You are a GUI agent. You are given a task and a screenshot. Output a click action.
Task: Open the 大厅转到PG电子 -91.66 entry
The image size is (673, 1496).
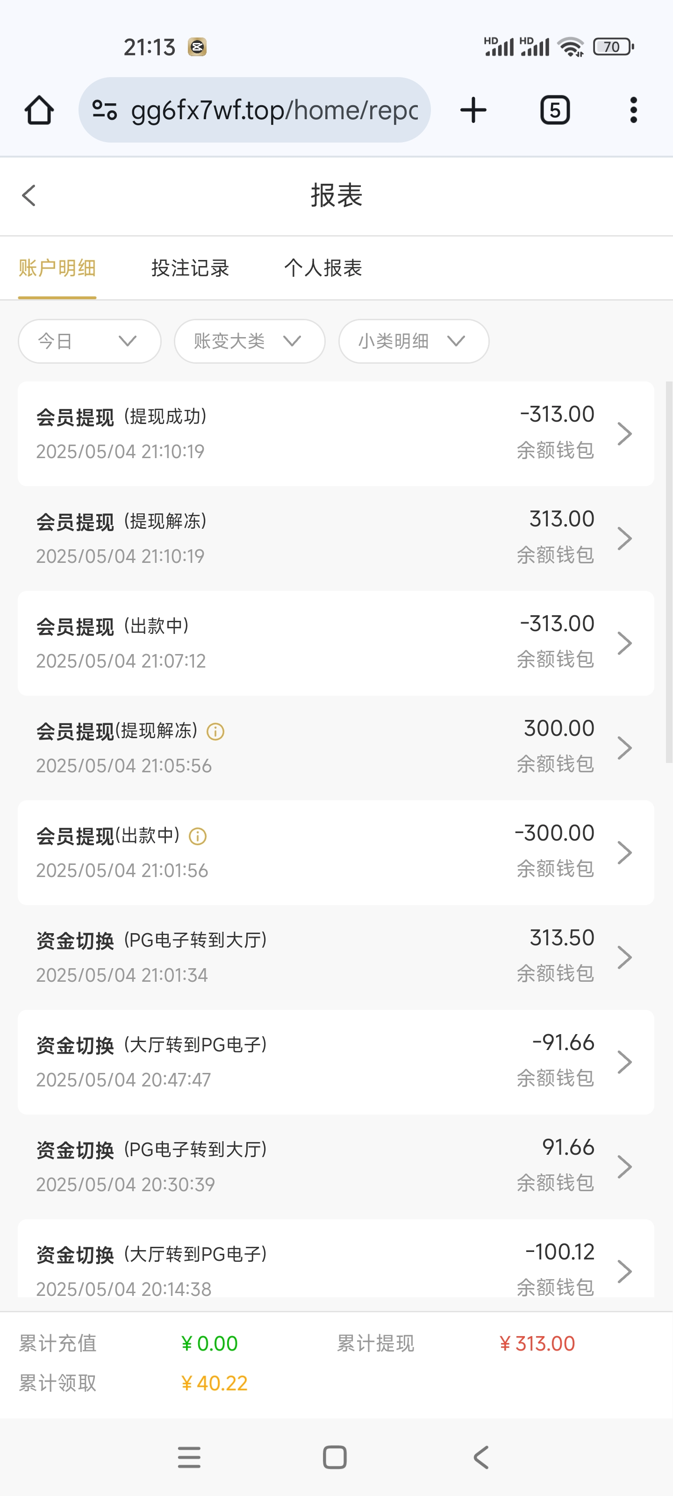tap(336, 1062)
